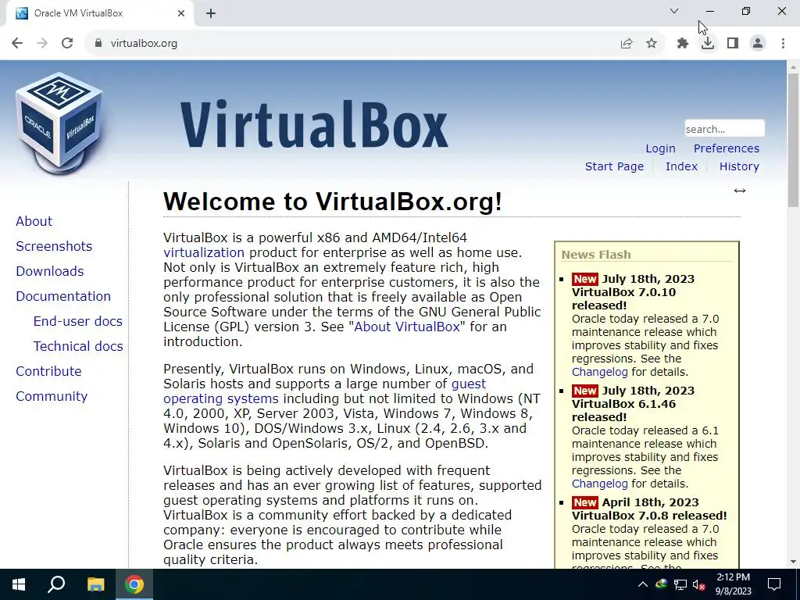Go back with the browser back arrow
Screen dimensions: 800x600
17,44
